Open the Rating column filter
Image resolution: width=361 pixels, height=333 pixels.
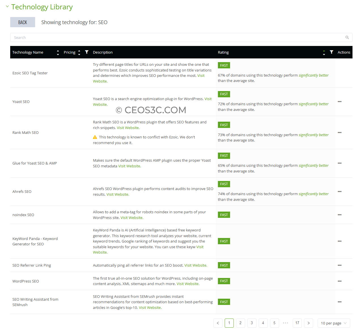tap(332, 52)
